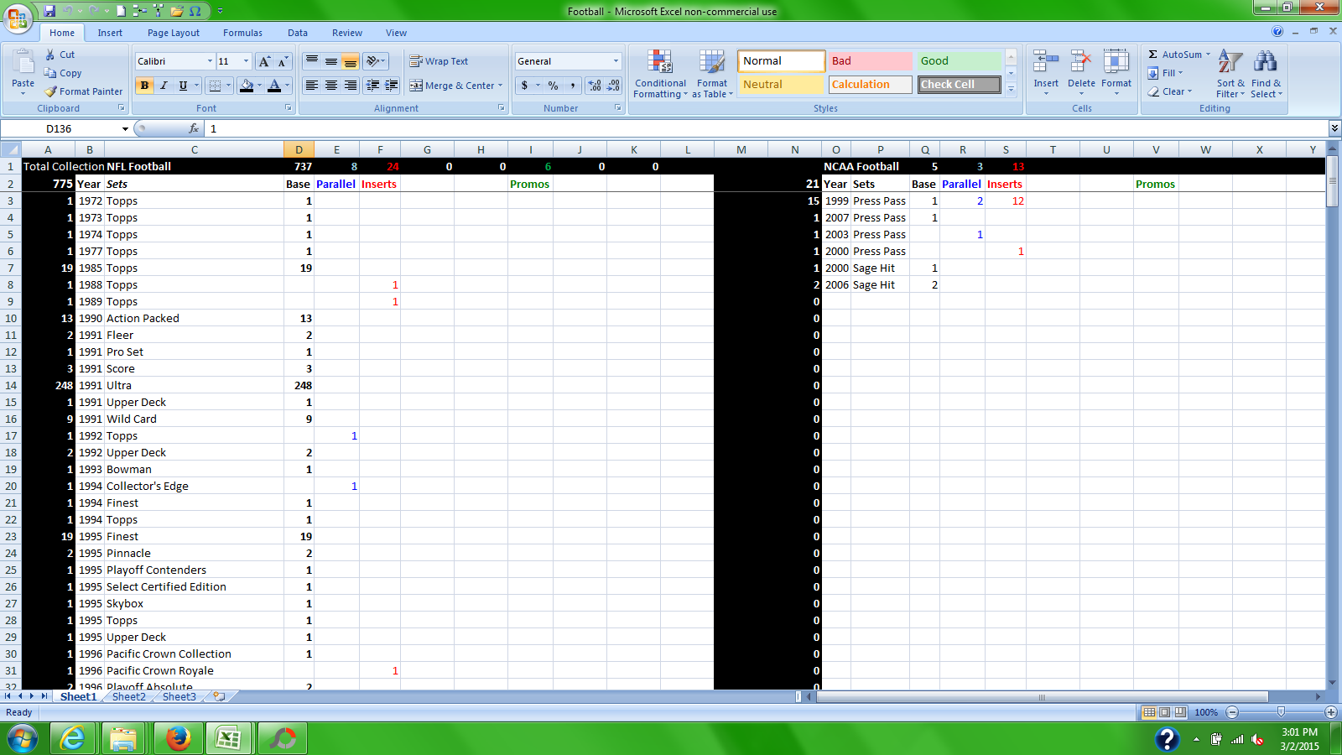
Task: Save the workbook from Quick Access Toolbar
Action: coord(49,11)
